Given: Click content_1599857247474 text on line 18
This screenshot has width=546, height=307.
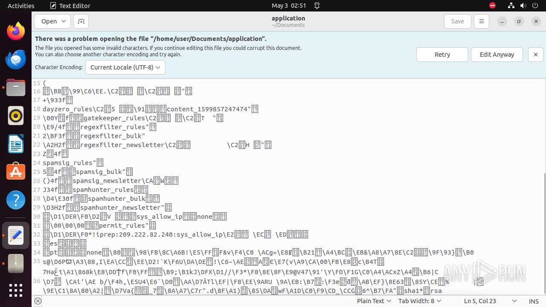Looking at the screenshot, I should 206,109.
